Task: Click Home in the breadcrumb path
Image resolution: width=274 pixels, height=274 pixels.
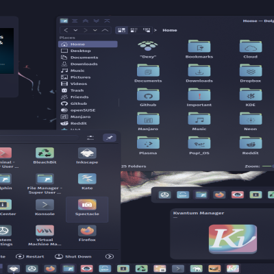Action: pos(170,30)
